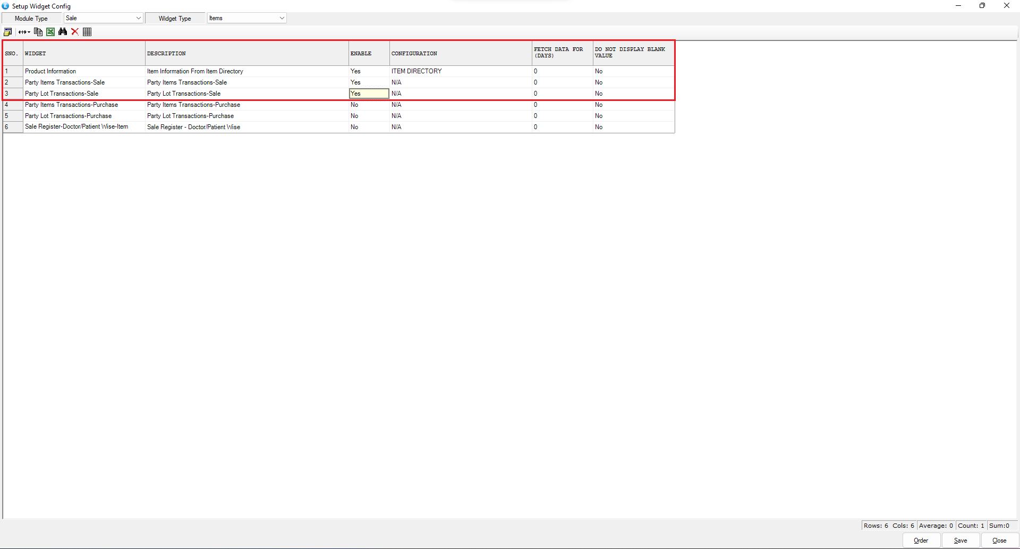Viewport: 1020px width, 549px height.
Task: Expand the Module Type dropdown
Action: point(138,18)
